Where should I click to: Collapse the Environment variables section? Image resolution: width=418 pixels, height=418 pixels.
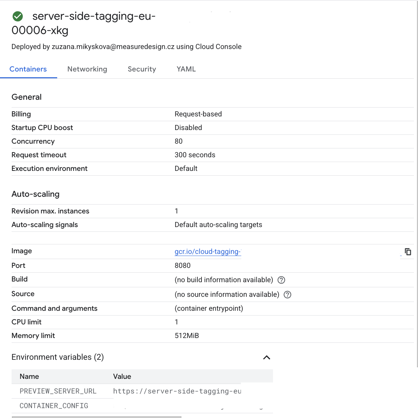pyautogui.click(x=267, y=357)
